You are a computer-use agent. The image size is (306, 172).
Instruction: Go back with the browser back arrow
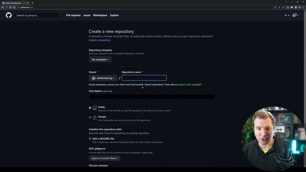pyautogui.click(x=3, y=8)
